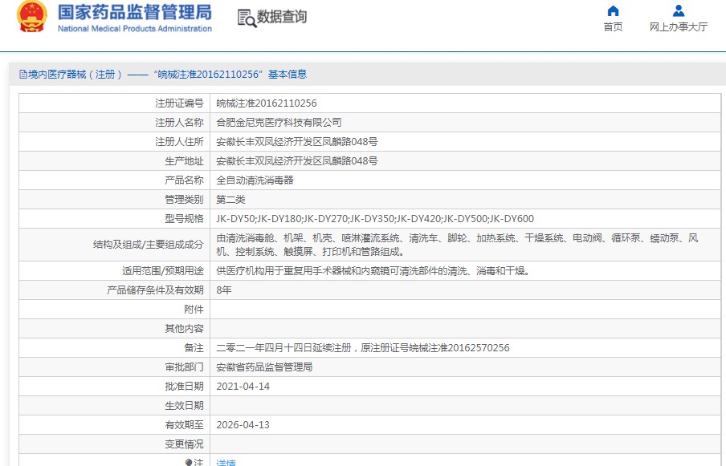Click the 数据查询 magnifier icon

tap(247, 18)
